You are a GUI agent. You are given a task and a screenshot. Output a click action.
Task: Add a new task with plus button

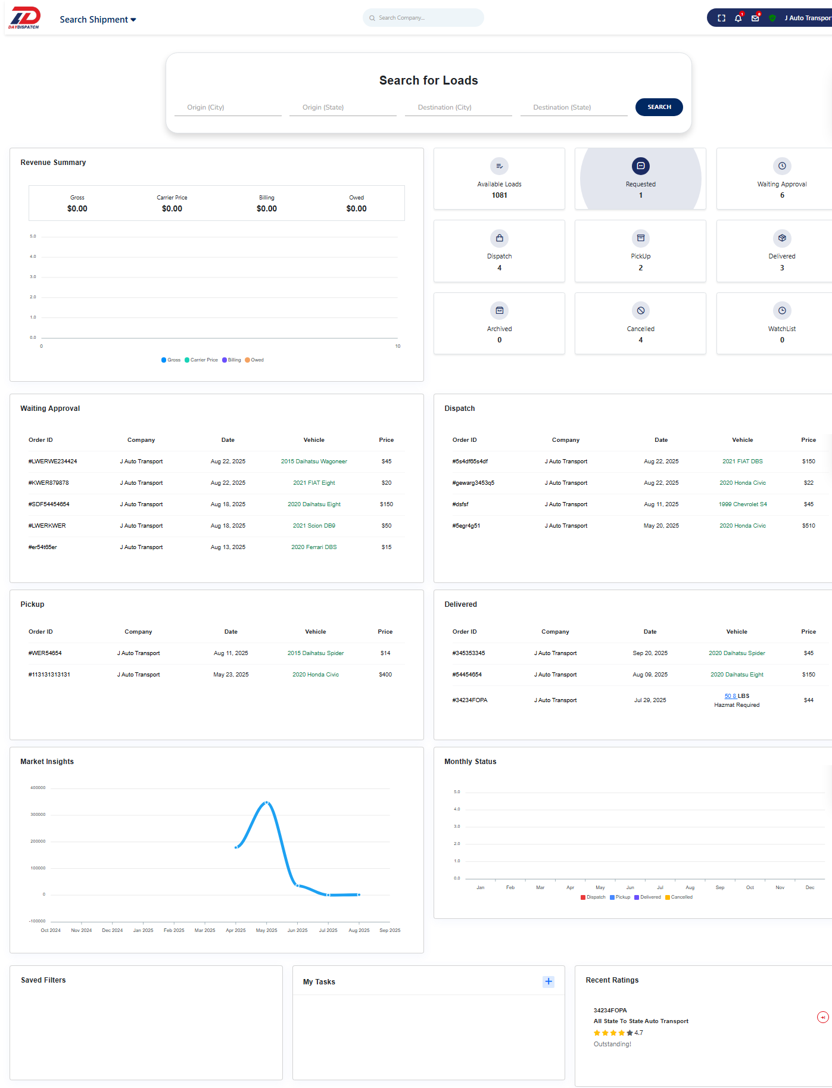548,981
